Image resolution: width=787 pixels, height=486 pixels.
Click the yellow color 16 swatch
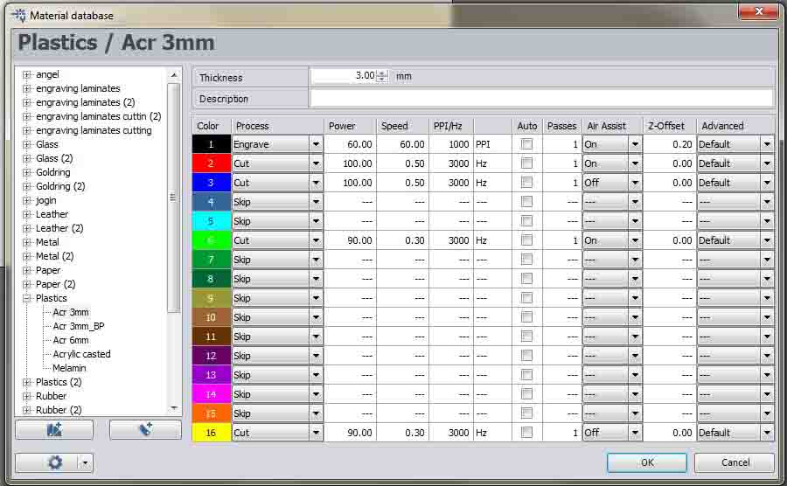[211, 433]
